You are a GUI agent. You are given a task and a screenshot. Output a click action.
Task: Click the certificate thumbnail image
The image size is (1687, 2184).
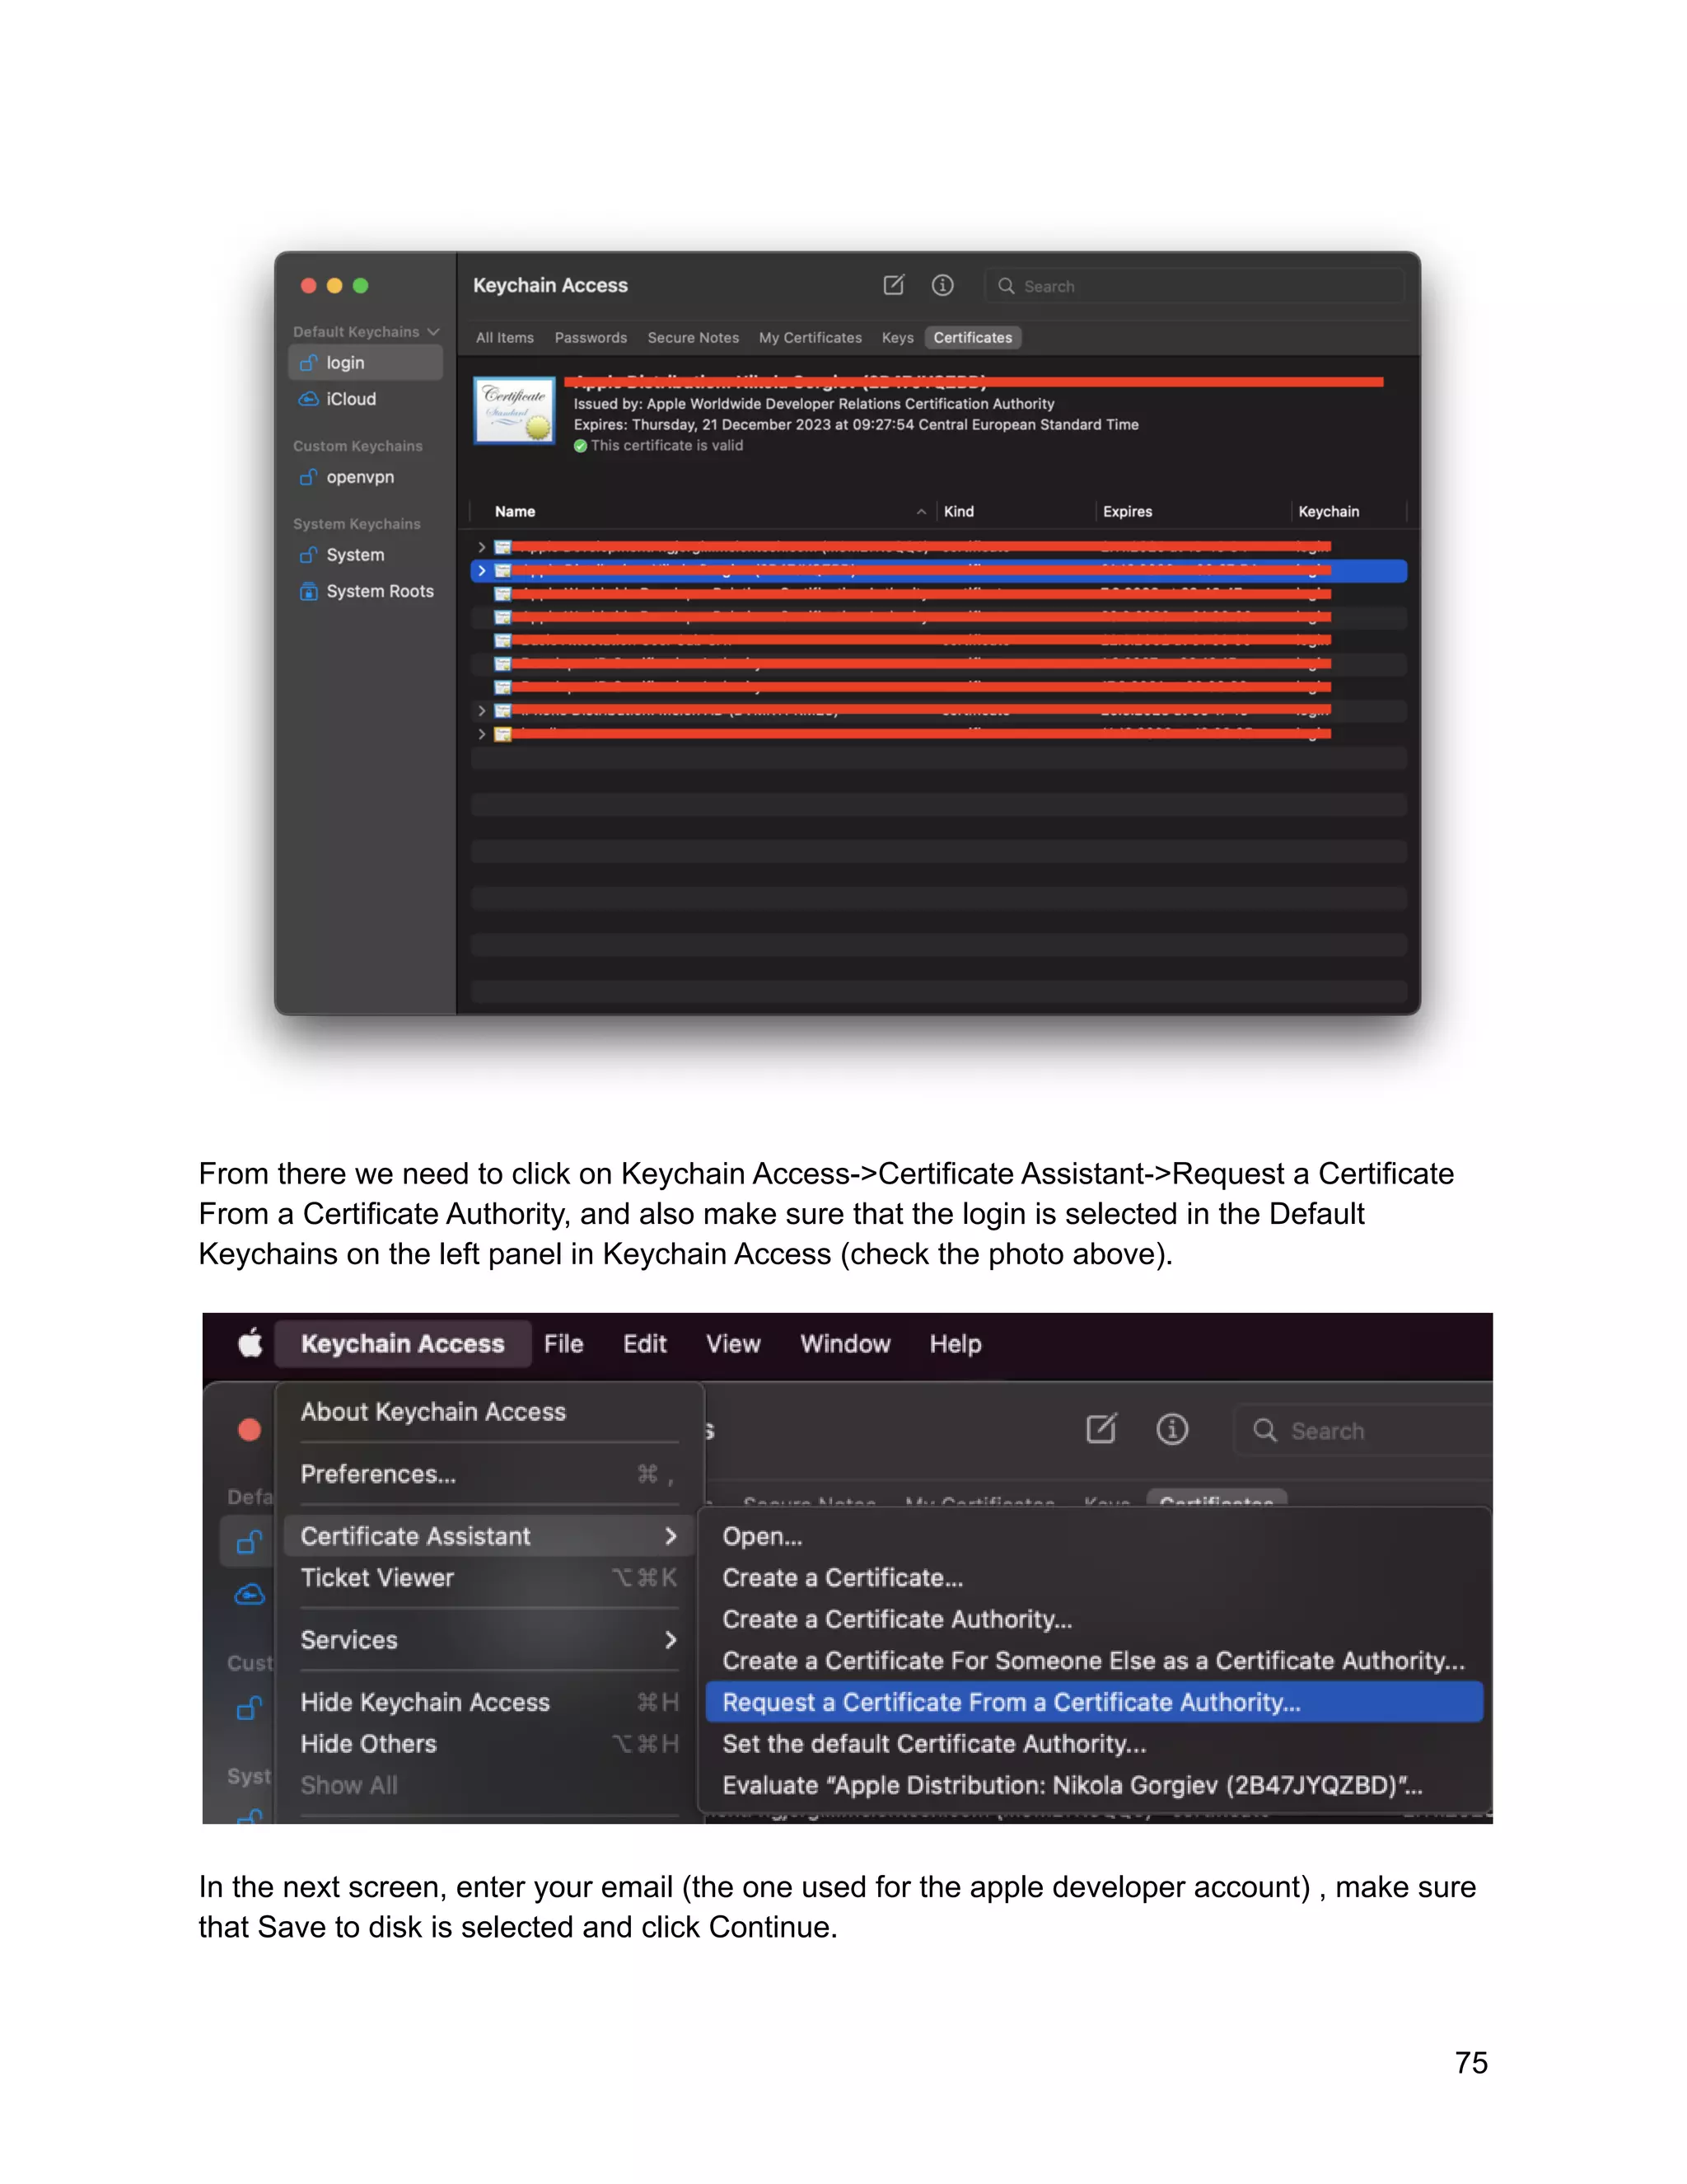(x=515, y=411)
